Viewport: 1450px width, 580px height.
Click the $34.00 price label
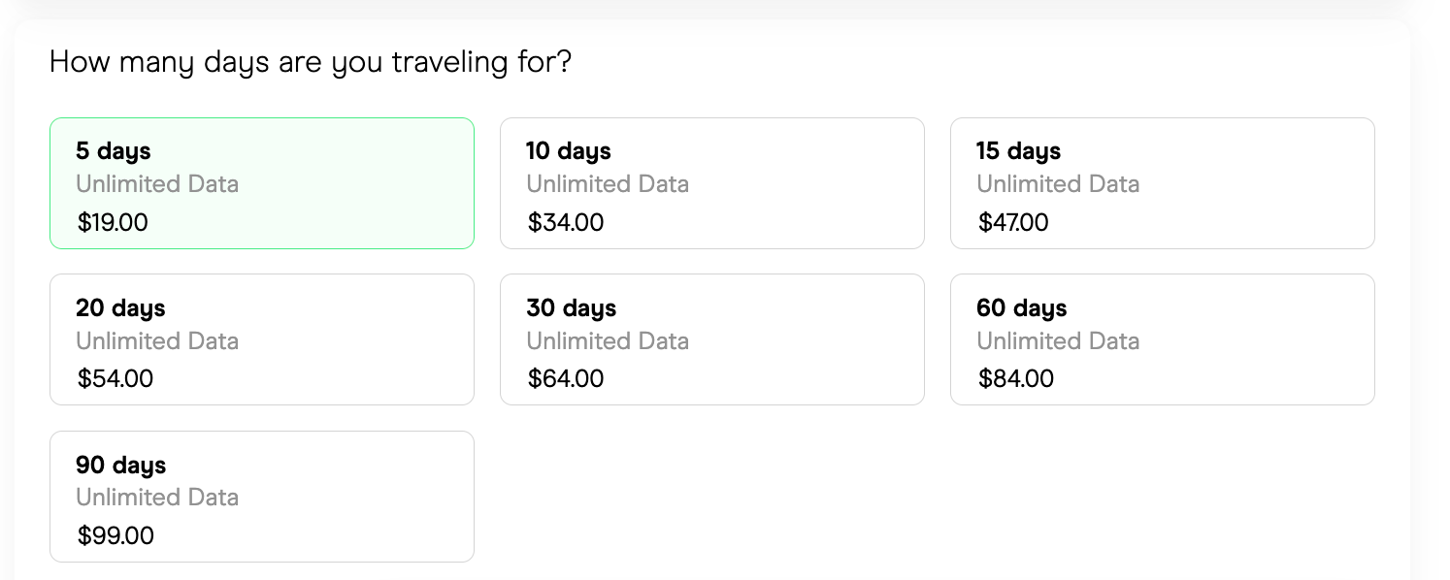click(564, 222)
